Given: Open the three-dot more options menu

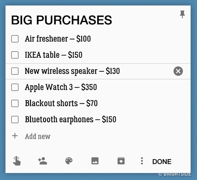Looking at the screenshot, I should tap(142, 161).
